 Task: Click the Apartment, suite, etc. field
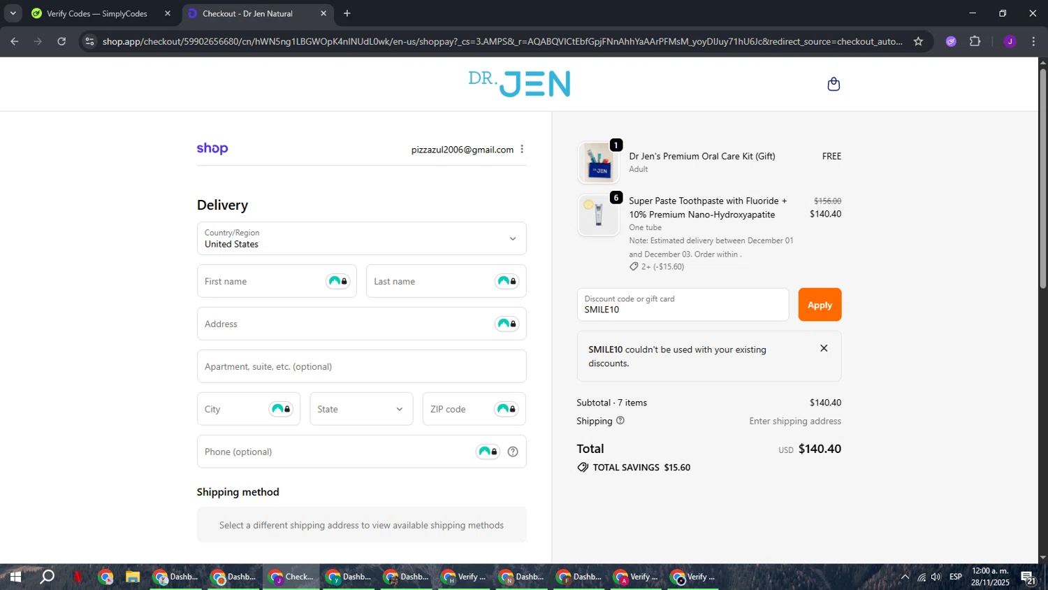coord(361,366)
